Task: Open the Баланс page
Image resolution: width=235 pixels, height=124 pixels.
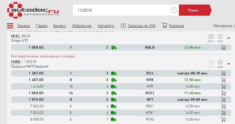Action: (60, 26)
